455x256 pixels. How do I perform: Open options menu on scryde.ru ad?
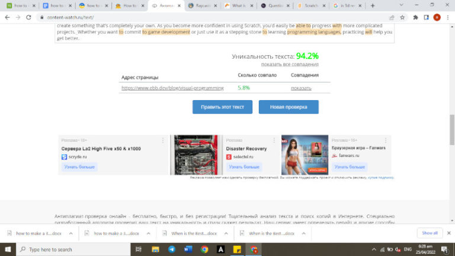163,140
